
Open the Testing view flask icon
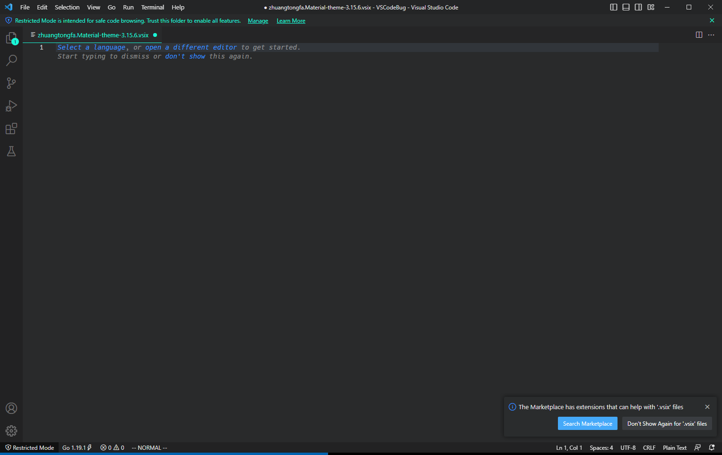coord(11,151)
